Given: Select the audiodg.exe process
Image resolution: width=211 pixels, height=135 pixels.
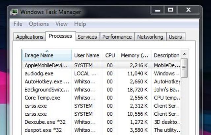Looking at the screenshot, I should [102, 74].
